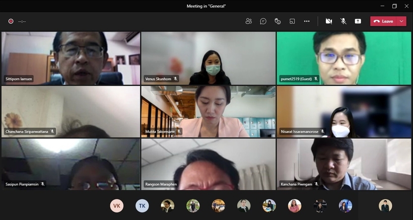Click muted mic icon beside Sasipun Pianpiamsin

[x=42, y=184]
